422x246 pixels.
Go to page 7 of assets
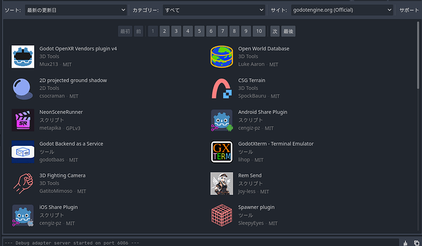pyautogui.click(x=223, y=31)
